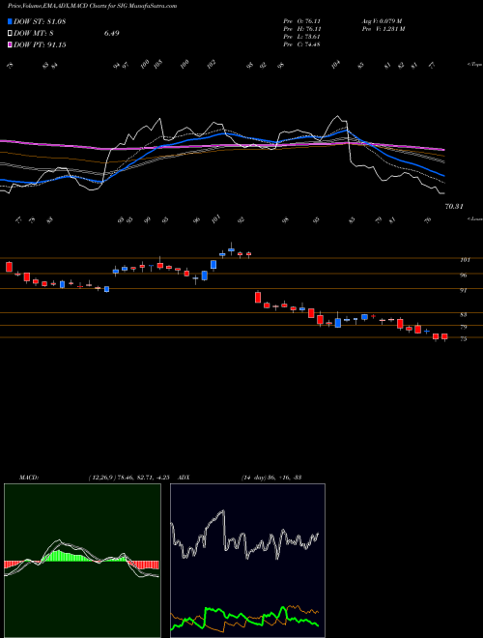This screenshot has width=483, height=638.
Task: Click the ADX panel title
Action: click(185, 478)
